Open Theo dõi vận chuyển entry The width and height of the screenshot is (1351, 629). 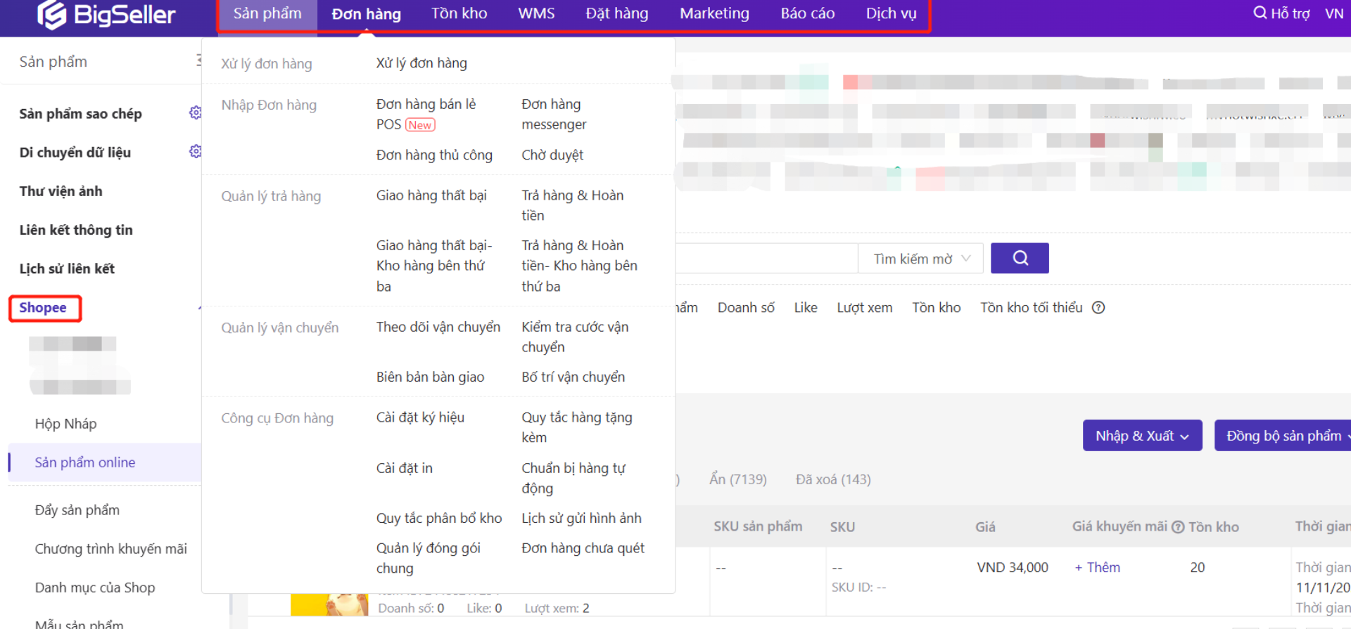point(438,328)
